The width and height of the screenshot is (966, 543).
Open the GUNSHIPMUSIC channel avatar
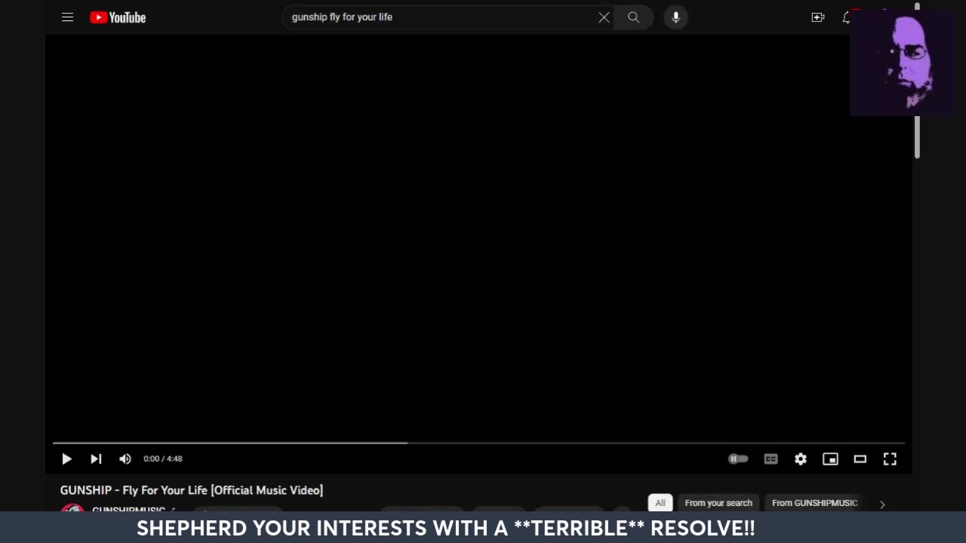[72, 508]
